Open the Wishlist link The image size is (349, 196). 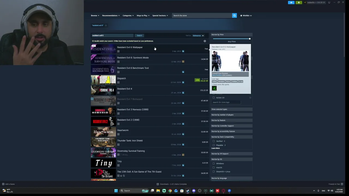pyautogui.click(x=246, y=16)
